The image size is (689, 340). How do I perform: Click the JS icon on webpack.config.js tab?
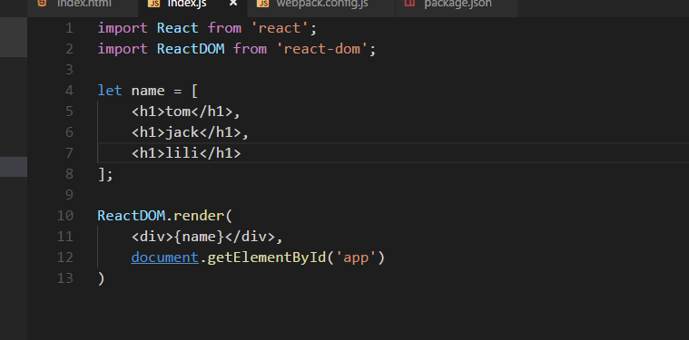(262, 4)
